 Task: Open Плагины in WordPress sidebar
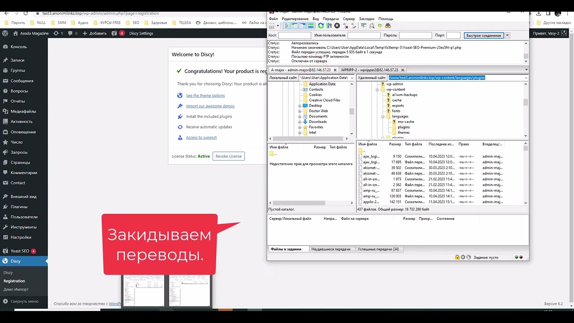click(24, 207)
